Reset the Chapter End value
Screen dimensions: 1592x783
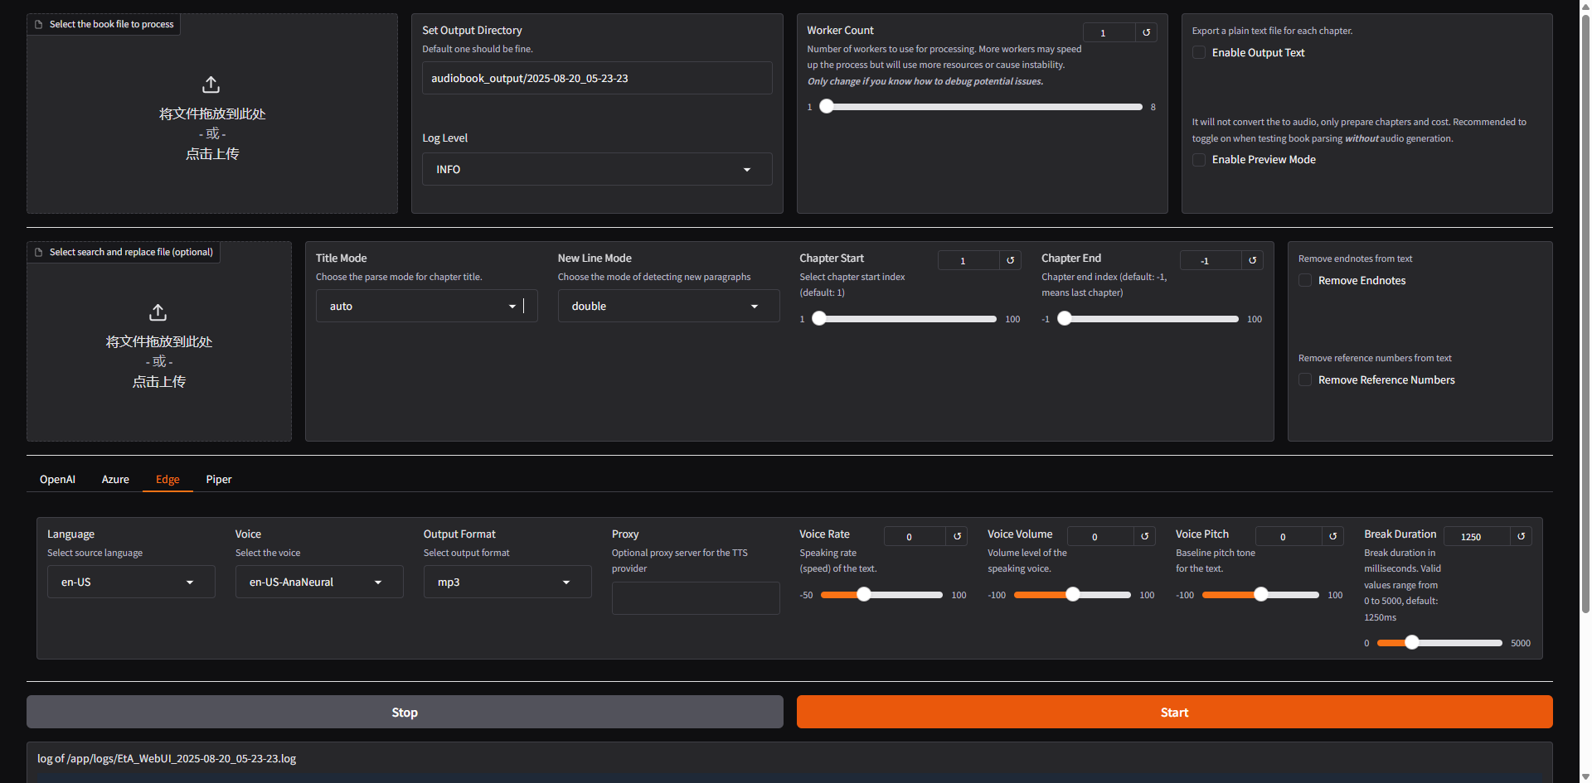click(x=1252, y=260)
